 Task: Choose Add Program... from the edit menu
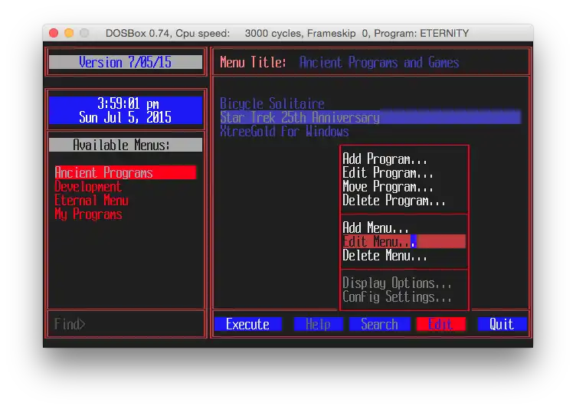[x=385, y=159]
